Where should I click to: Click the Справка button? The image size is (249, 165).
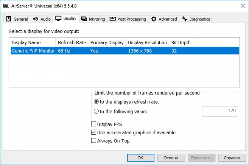point(232,158)
